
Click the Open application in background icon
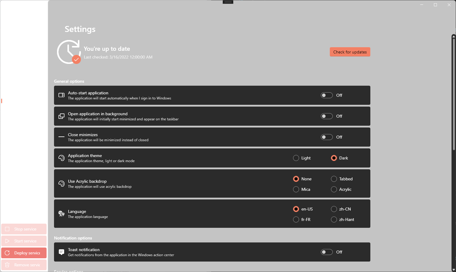[61, 116]
